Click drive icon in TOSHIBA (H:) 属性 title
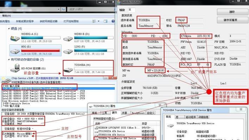The width and height of the screenshot is (249, 140). 91,106
